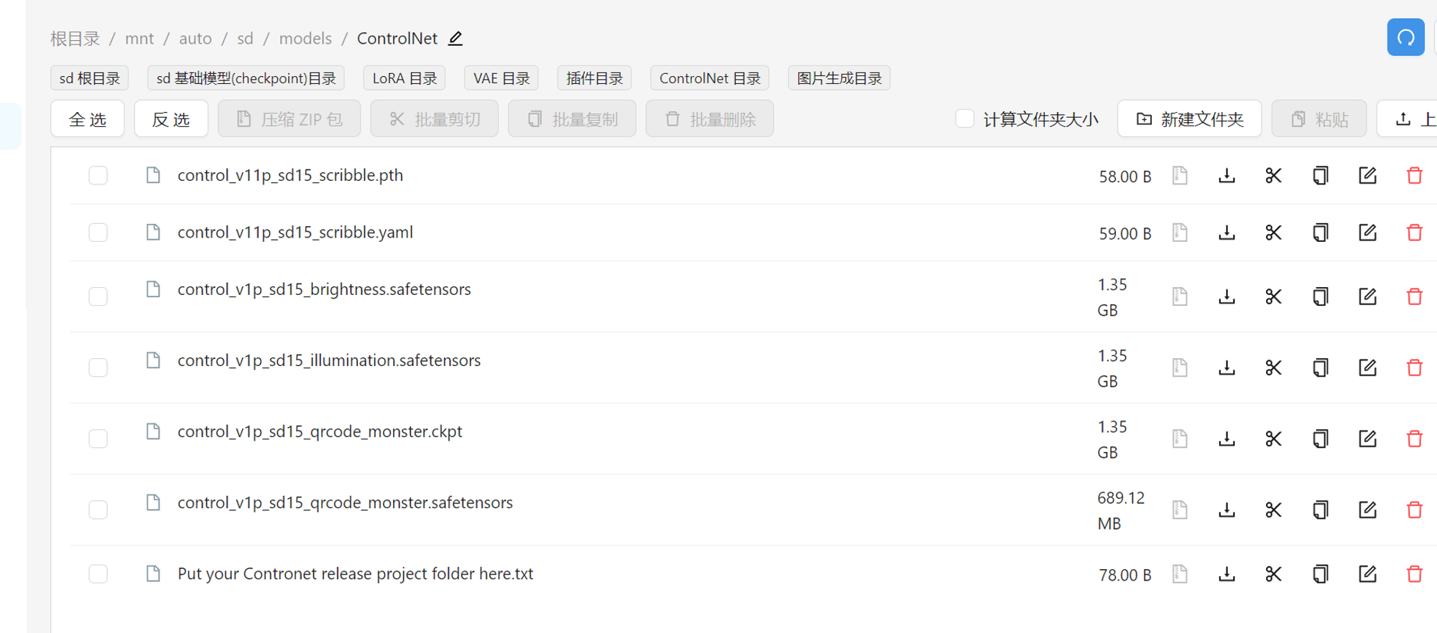Rename control_v11p_sd15_scribble.pth via edit icon

pos(1367,176)
